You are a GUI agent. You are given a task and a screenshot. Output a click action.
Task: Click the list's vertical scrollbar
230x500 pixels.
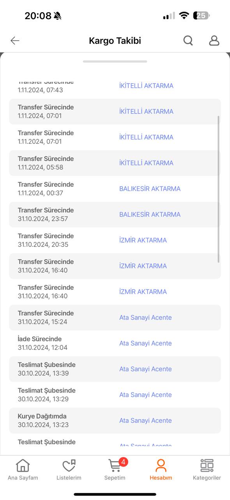218,189
